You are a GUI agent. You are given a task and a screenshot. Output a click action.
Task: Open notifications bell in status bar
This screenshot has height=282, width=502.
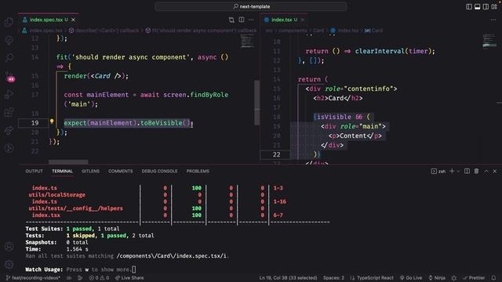click(x=493, y=278)
